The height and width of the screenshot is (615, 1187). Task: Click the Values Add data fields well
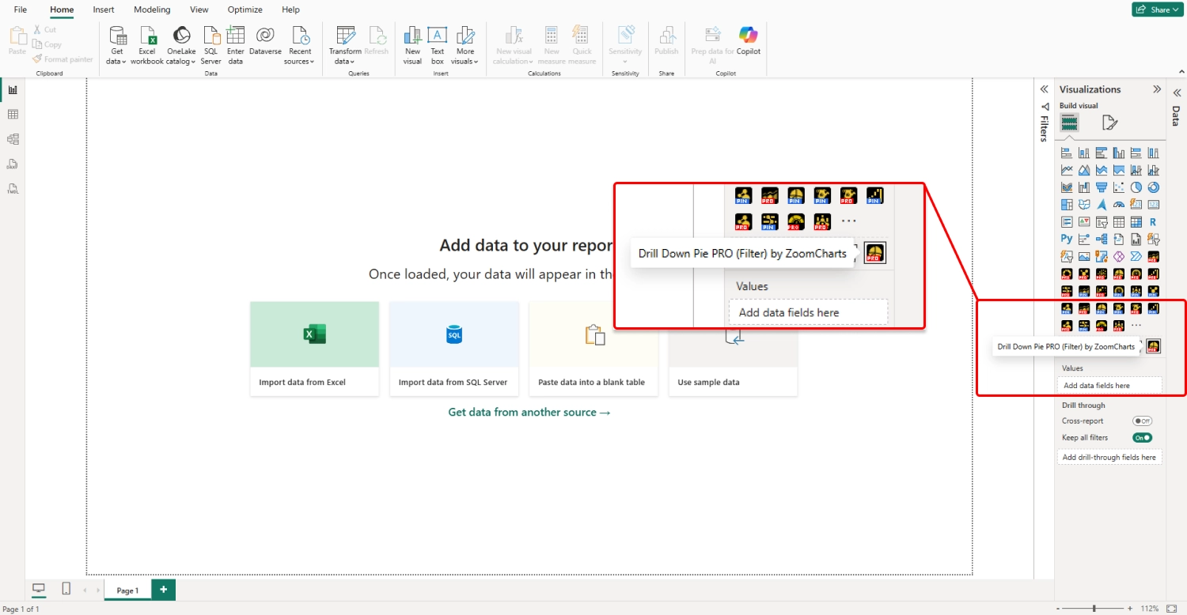pos(1109,386)
